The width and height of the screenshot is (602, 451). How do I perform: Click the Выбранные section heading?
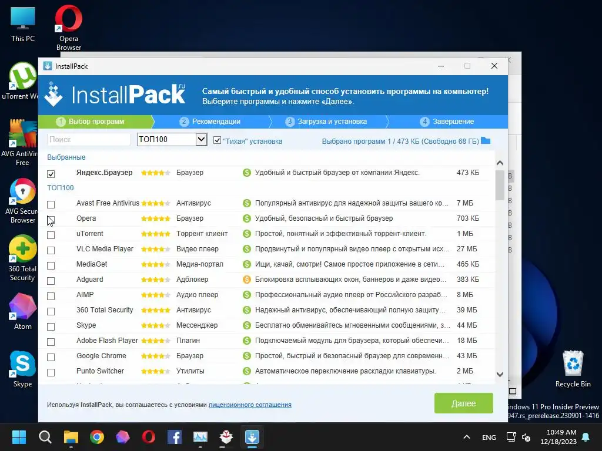click(x=66, y=157)
